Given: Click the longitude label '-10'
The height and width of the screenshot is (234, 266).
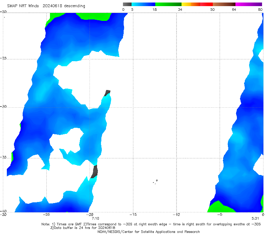Looking at the screenshot, I should [176, 215].
